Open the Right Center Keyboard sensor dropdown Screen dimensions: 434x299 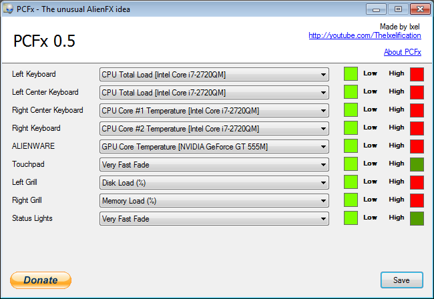[214, 111]
